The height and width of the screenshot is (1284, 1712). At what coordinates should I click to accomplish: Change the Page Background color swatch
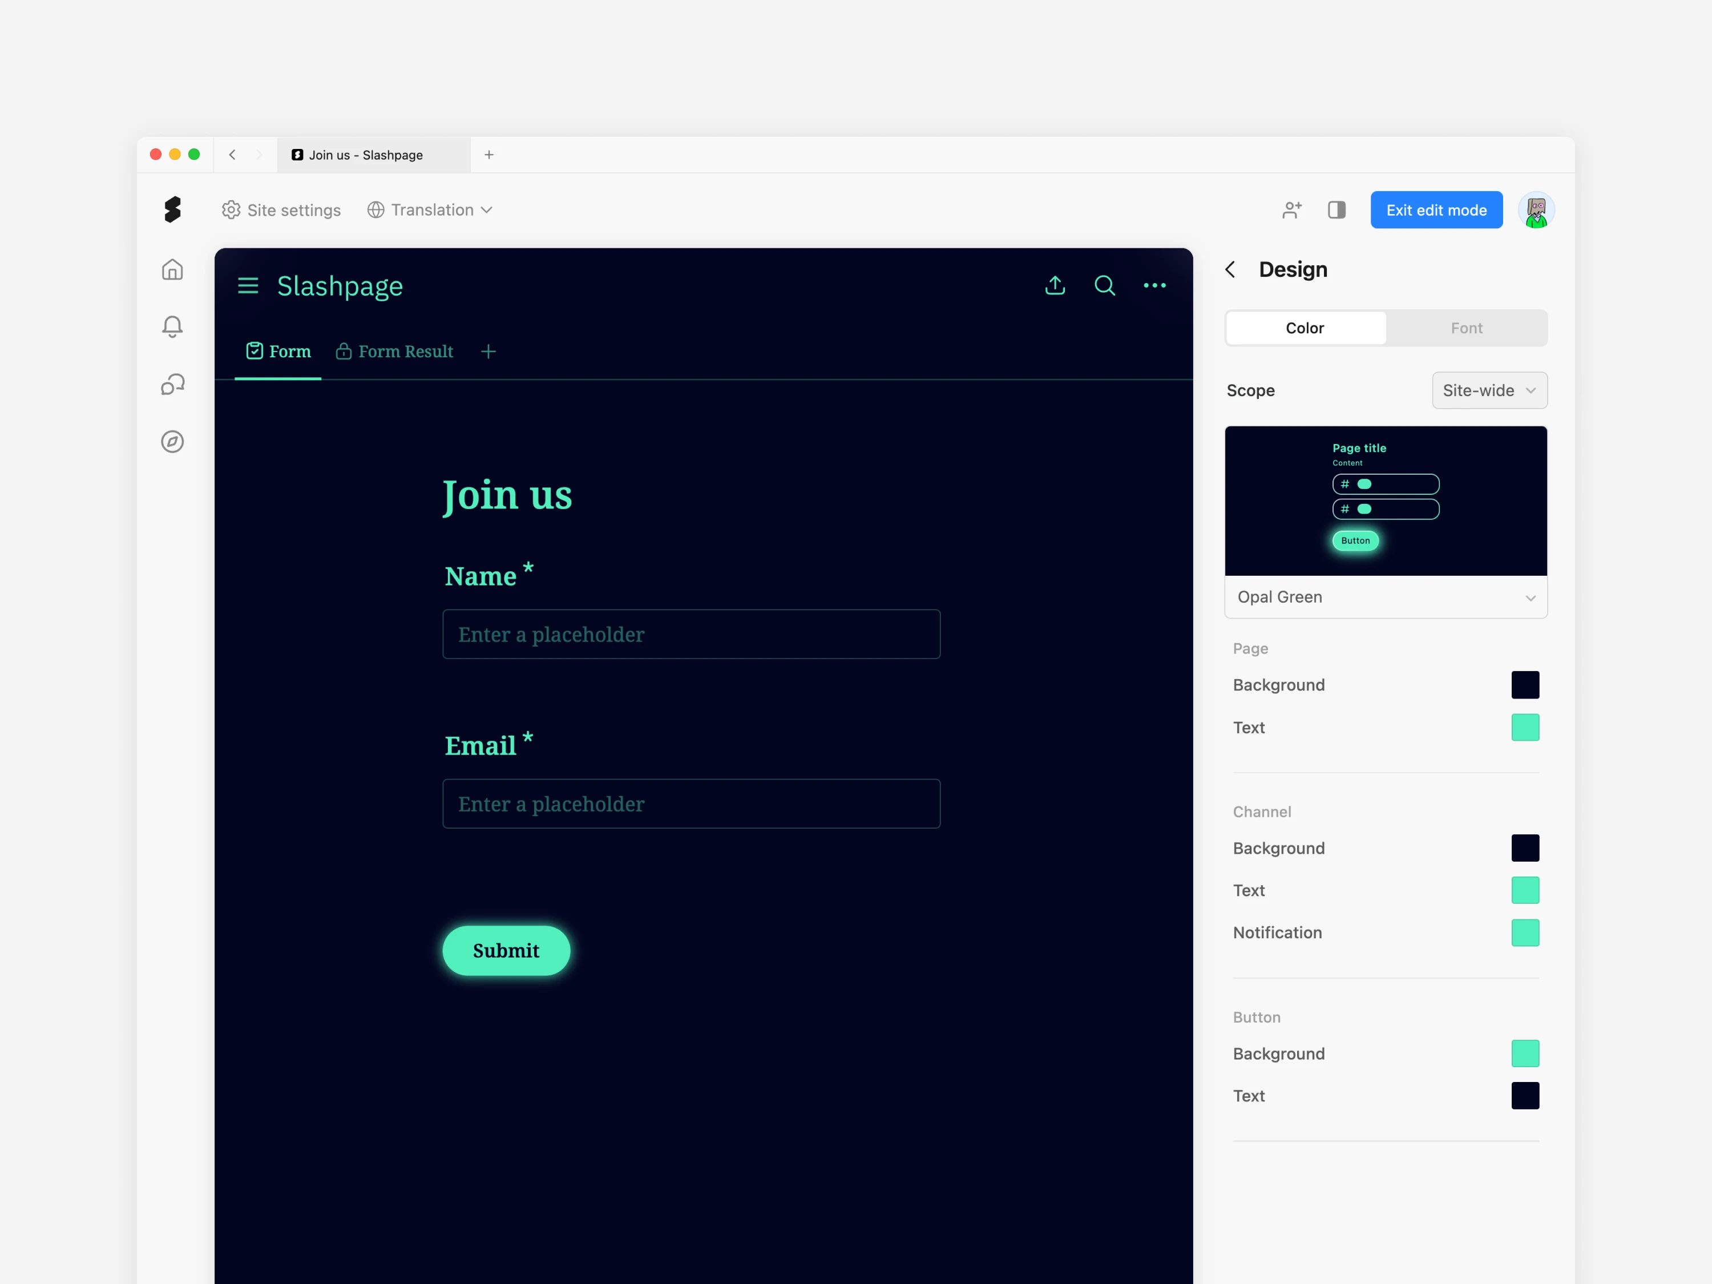click(x=1525, y=685)
